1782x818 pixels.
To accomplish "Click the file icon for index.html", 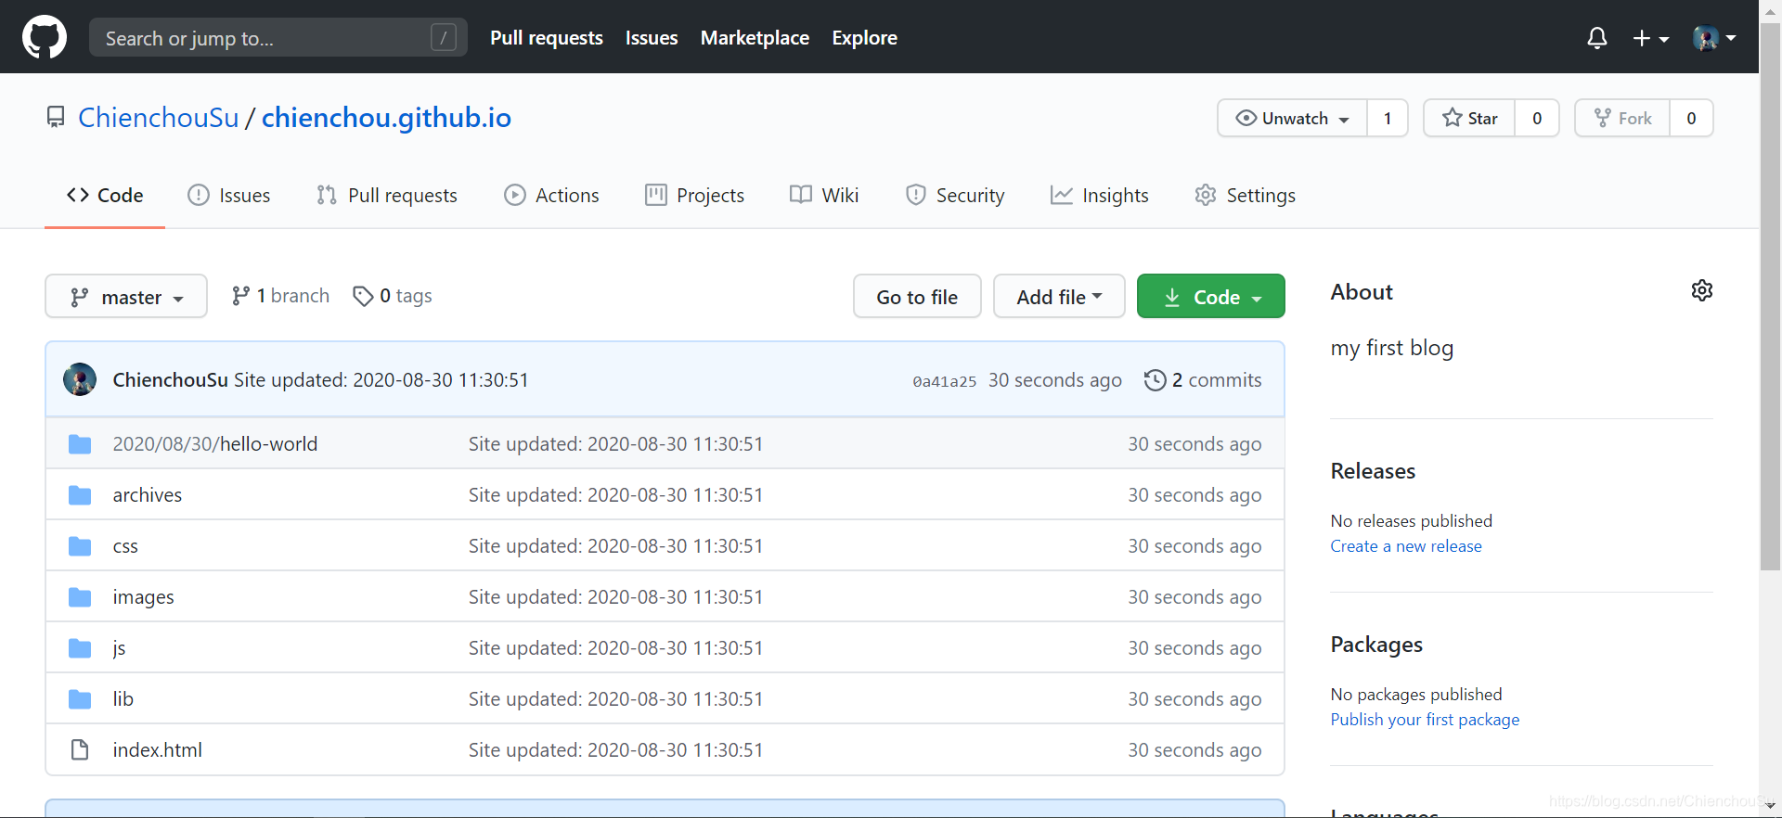I will pyautogui.click(x=80, y=750).
